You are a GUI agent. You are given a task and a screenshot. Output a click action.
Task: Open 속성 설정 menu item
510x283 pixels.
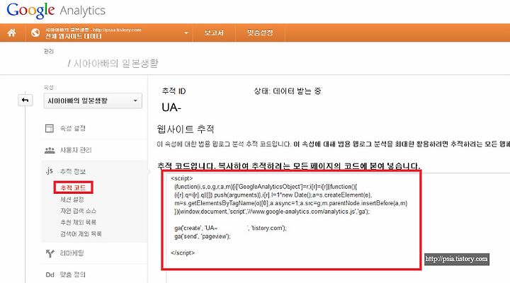[72, 128]
